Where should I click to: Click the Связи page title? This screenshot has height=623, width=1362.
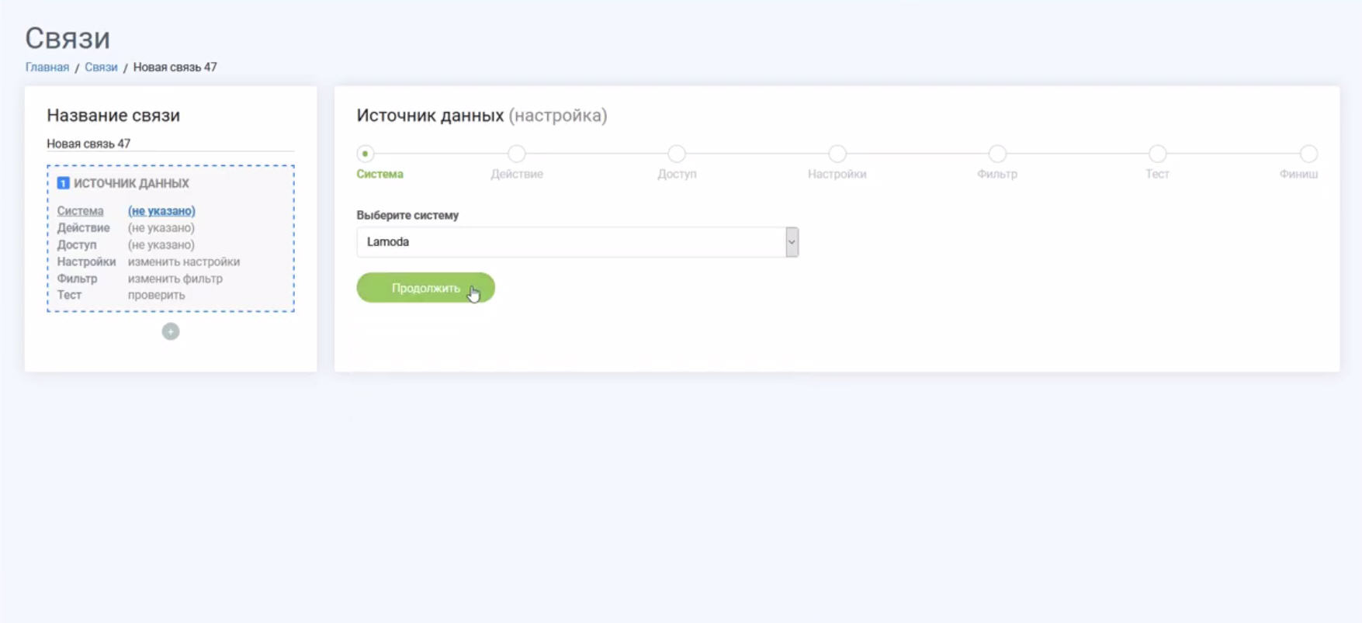(68, 38)
